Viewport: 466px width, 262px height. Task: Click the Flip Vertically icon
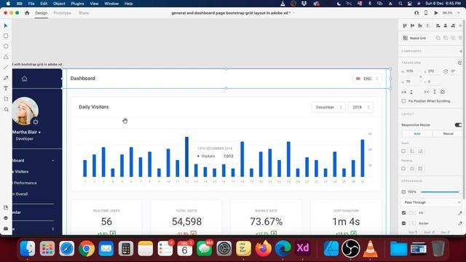(x=411, y=92)
